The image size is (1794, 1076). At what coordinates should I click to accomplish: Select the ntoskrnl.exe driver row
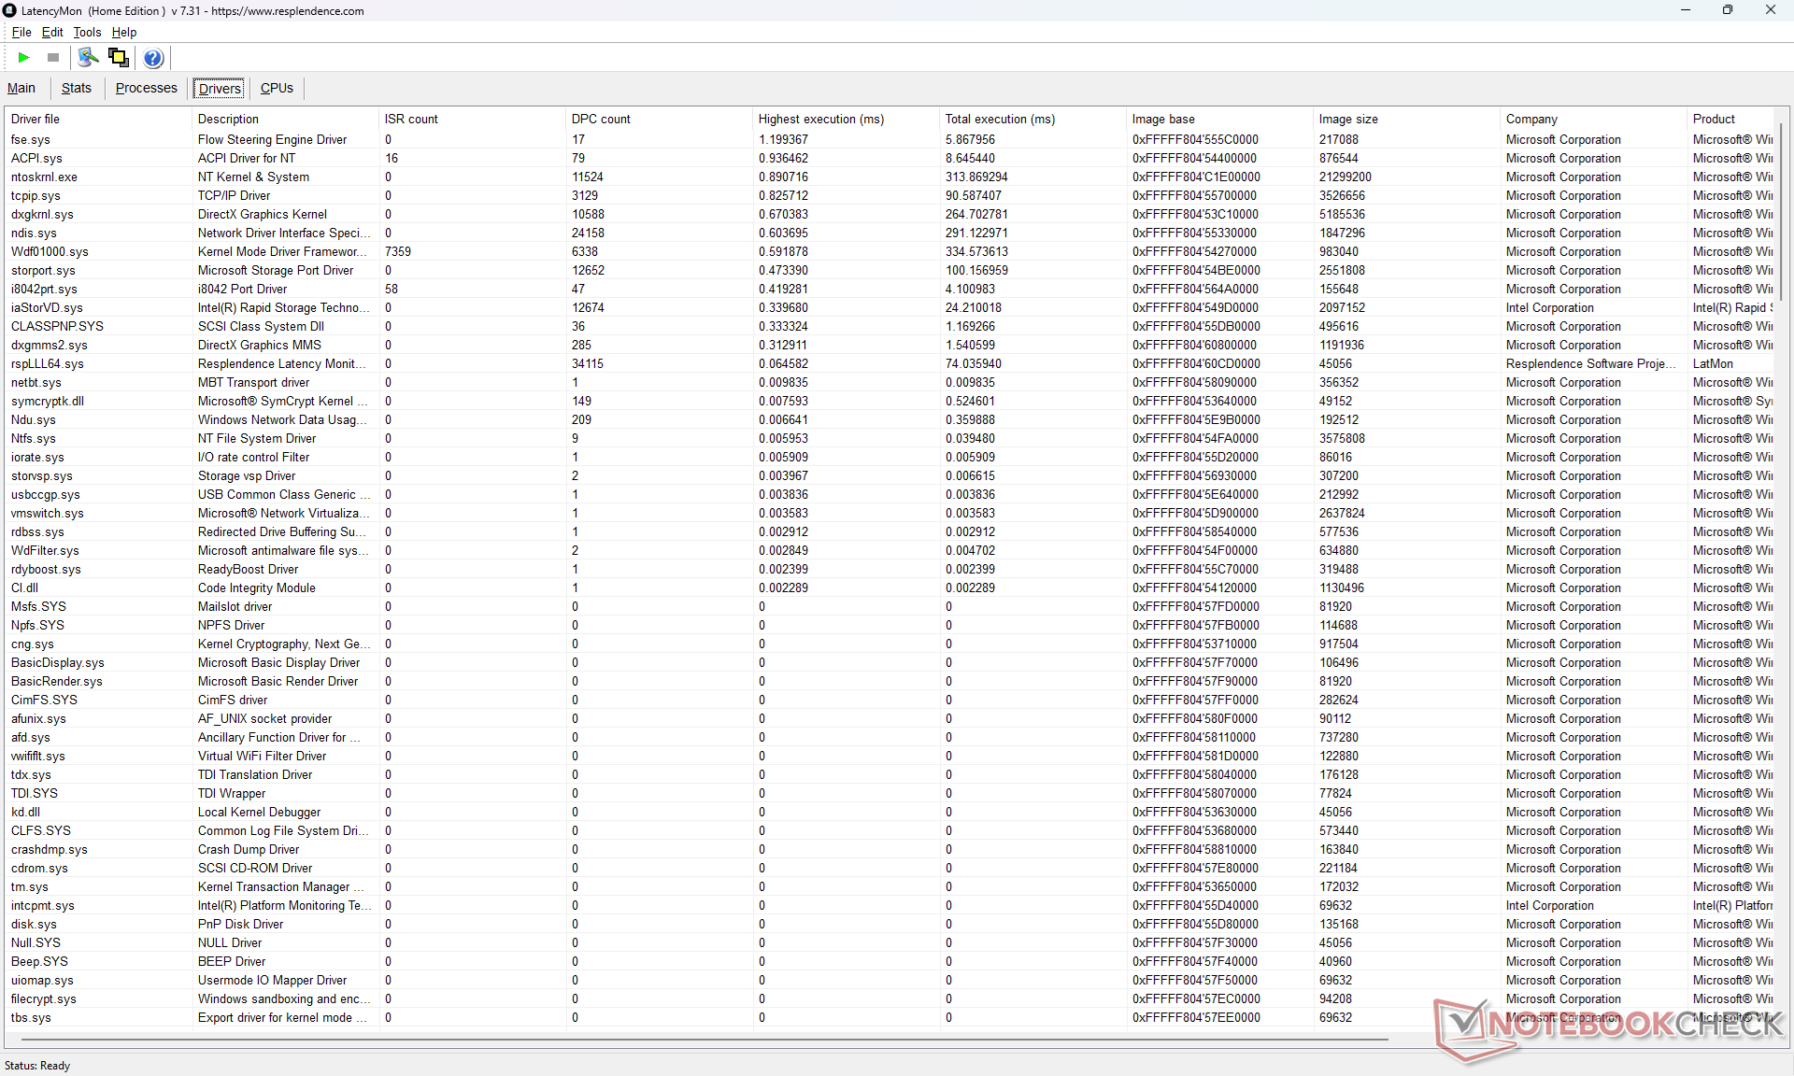pos(44,177)
